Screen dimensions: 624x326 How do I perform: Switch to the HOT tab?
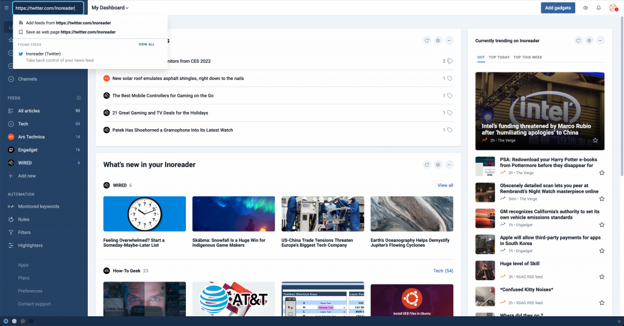481,57
